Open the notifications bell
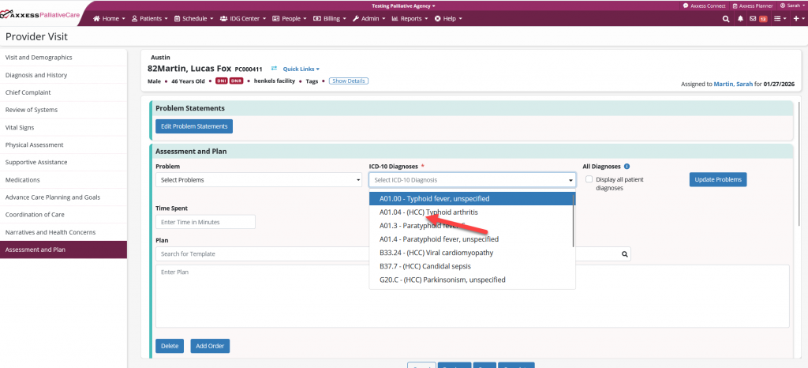 (x=740, y=18)
